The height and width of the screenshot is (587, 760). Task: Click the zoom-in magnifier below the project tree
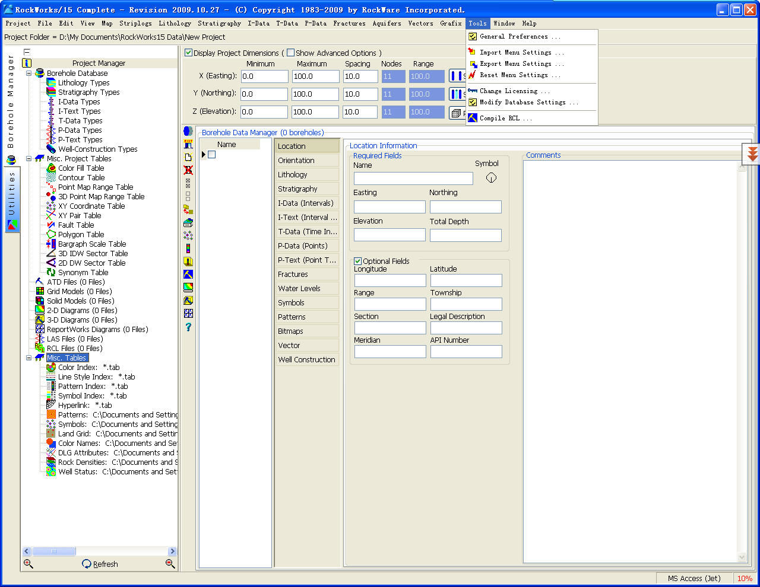pyautogui.click(x=28, y=564)
